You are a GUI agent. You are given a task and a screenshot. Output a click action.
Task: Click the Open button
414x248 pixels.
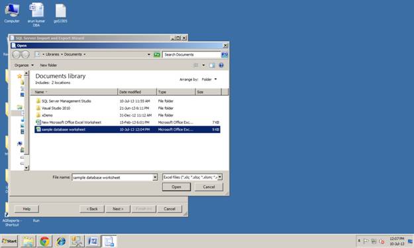tap(176, 187)
